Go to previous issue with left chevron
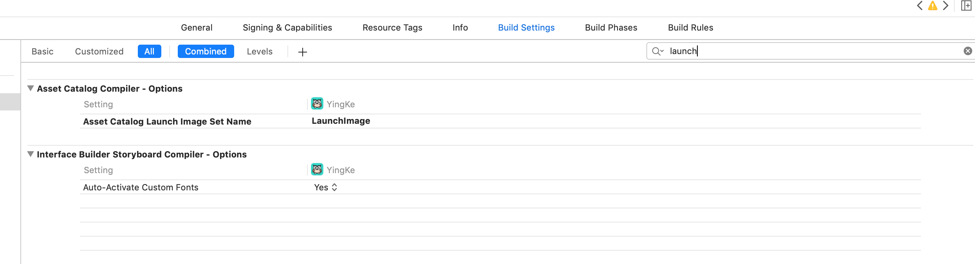The height and width of the screenshot is (264, 975). (x=920, y=6)
